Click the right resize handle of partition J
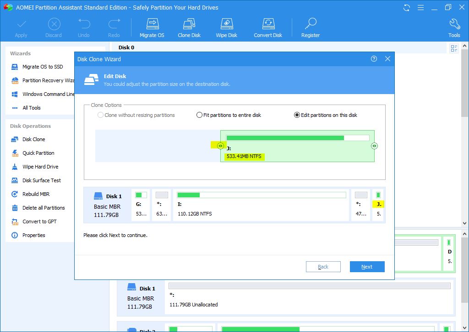This screenshot has width=469, height=332. click(374, 146)
